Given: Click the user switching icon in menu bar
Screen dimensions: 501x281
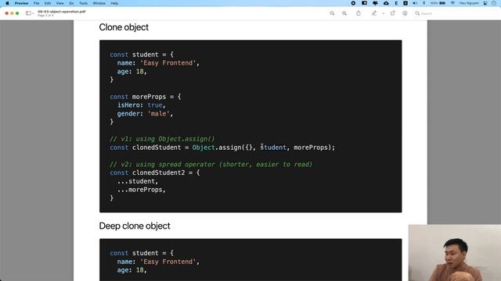Looking at the screenshot, I should tap(485, 3).
